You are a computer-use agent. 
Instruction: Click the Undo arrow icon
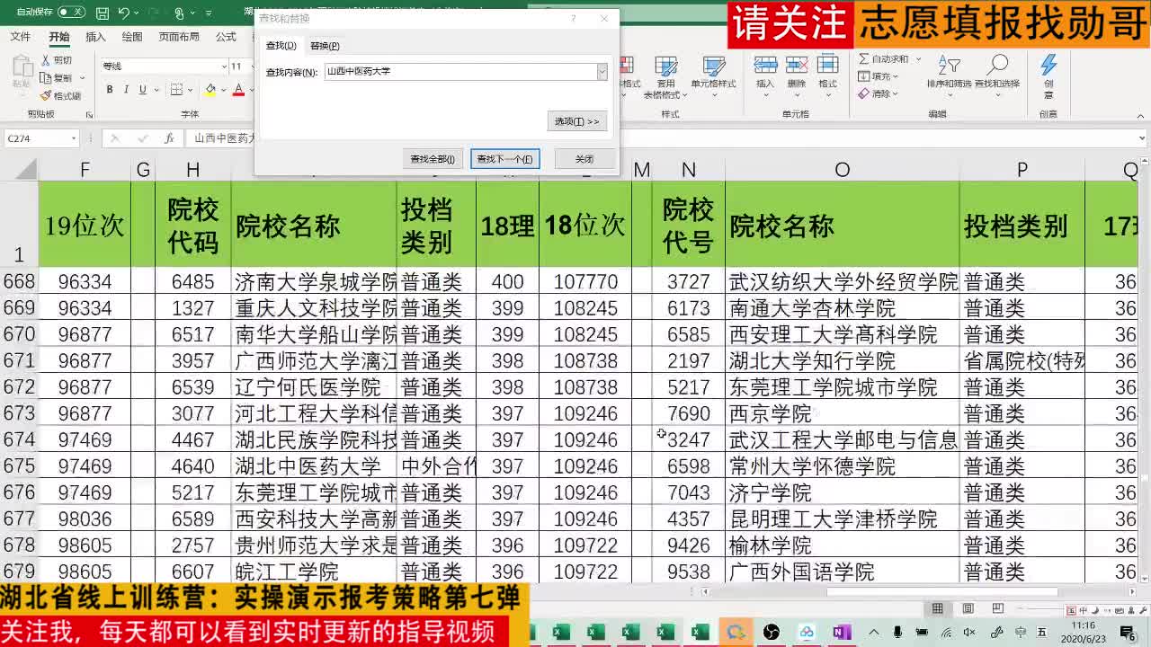tap(124, 13)
